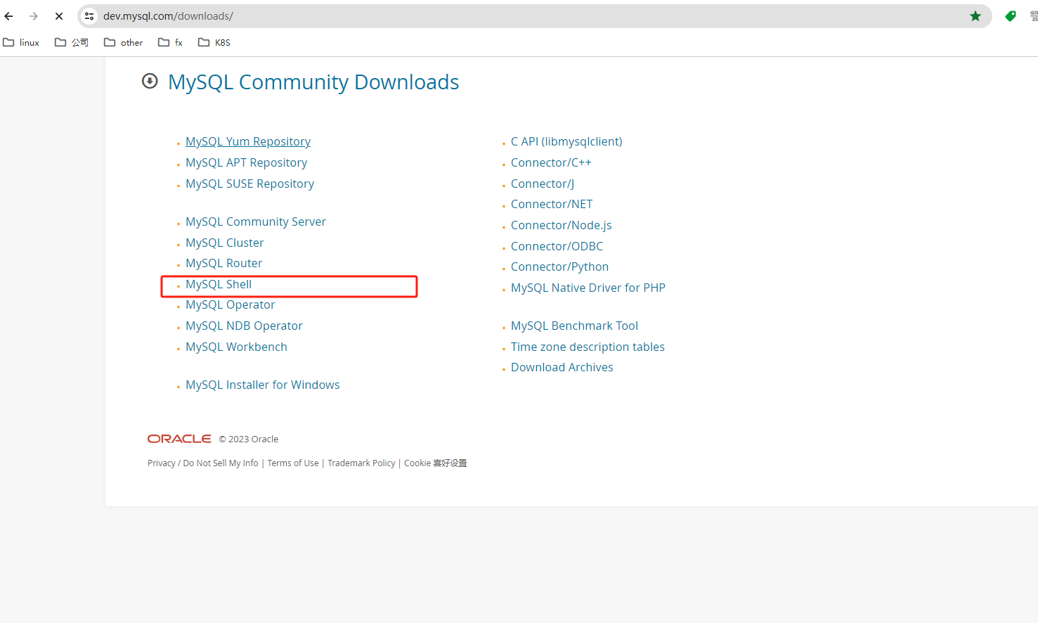Open the fx bookmarks folder
The height and width of the screenshot is (623, 1038).
click(169, 42)
